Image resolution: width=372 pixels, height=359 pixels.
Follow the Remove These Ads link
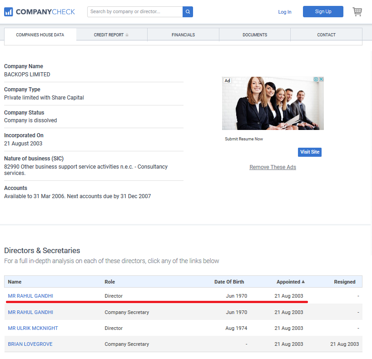tap(273, 167)
